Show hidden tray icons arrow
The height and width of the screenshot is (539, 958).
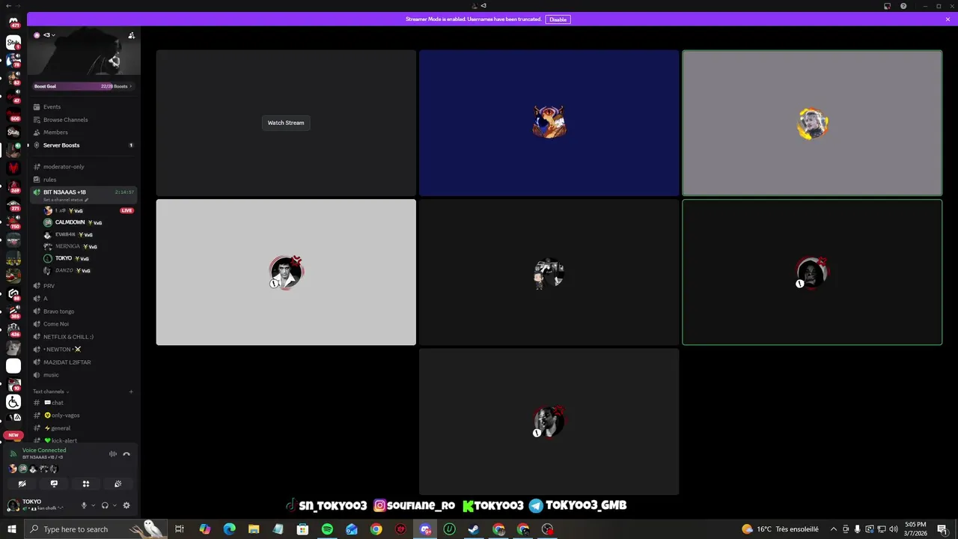[x=833, y=529]
